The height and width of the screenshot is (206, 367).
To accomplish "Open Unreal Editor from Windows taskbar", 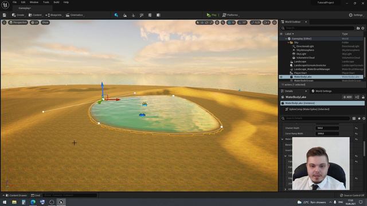I will click(61, 202).
